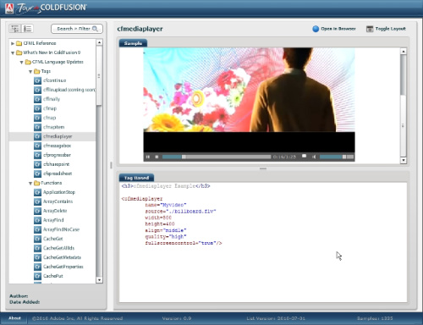Click the Adobe logo in header
The image size is (423, 325).
(x=9, y=8)
